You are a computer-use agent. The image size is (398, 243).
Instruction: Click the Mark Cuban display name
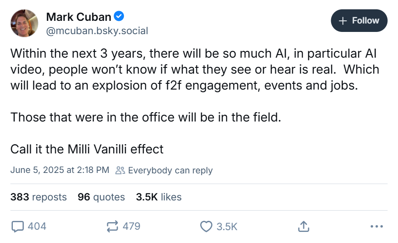point(78,17)
